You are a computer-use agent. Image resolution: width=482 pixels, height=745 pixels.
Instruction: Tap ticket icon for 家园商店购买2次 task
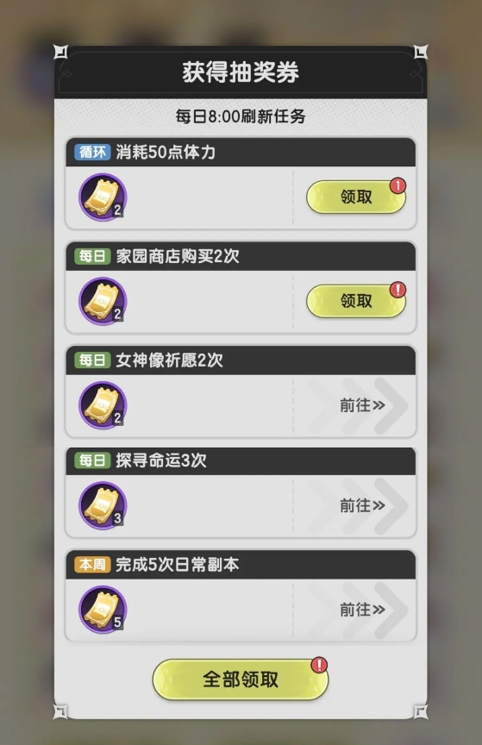[x=103, y=301]
